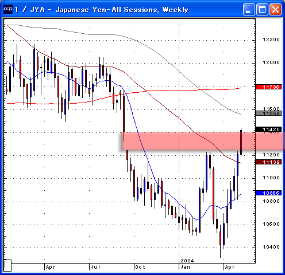Image resolution: width=285 pixels, height=275 pixels.
Task: Click the small box at bottom-left corner
Action: 7,265
